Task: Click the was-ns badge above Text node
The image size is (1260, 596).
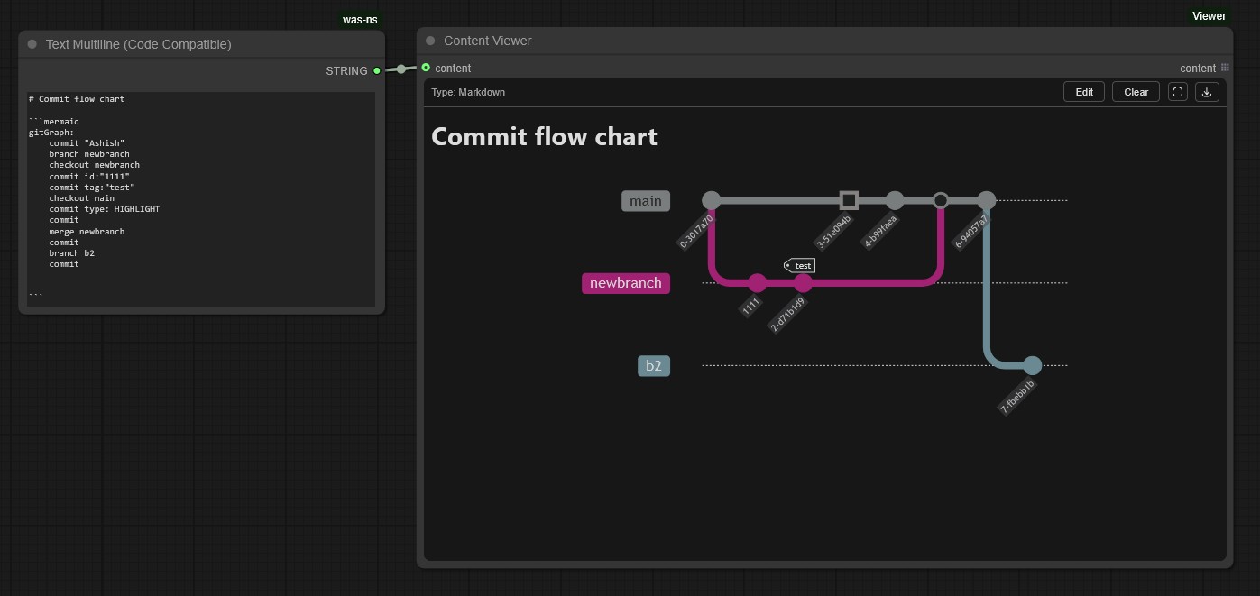Action: click(360, 20)
